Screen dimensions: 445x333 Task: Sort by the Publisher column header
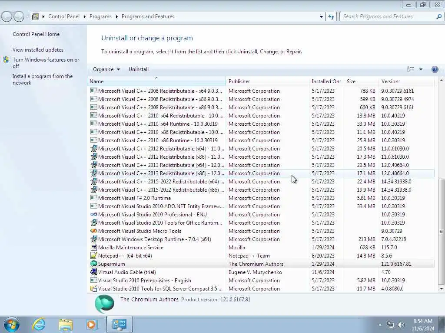tap(268, 81)
